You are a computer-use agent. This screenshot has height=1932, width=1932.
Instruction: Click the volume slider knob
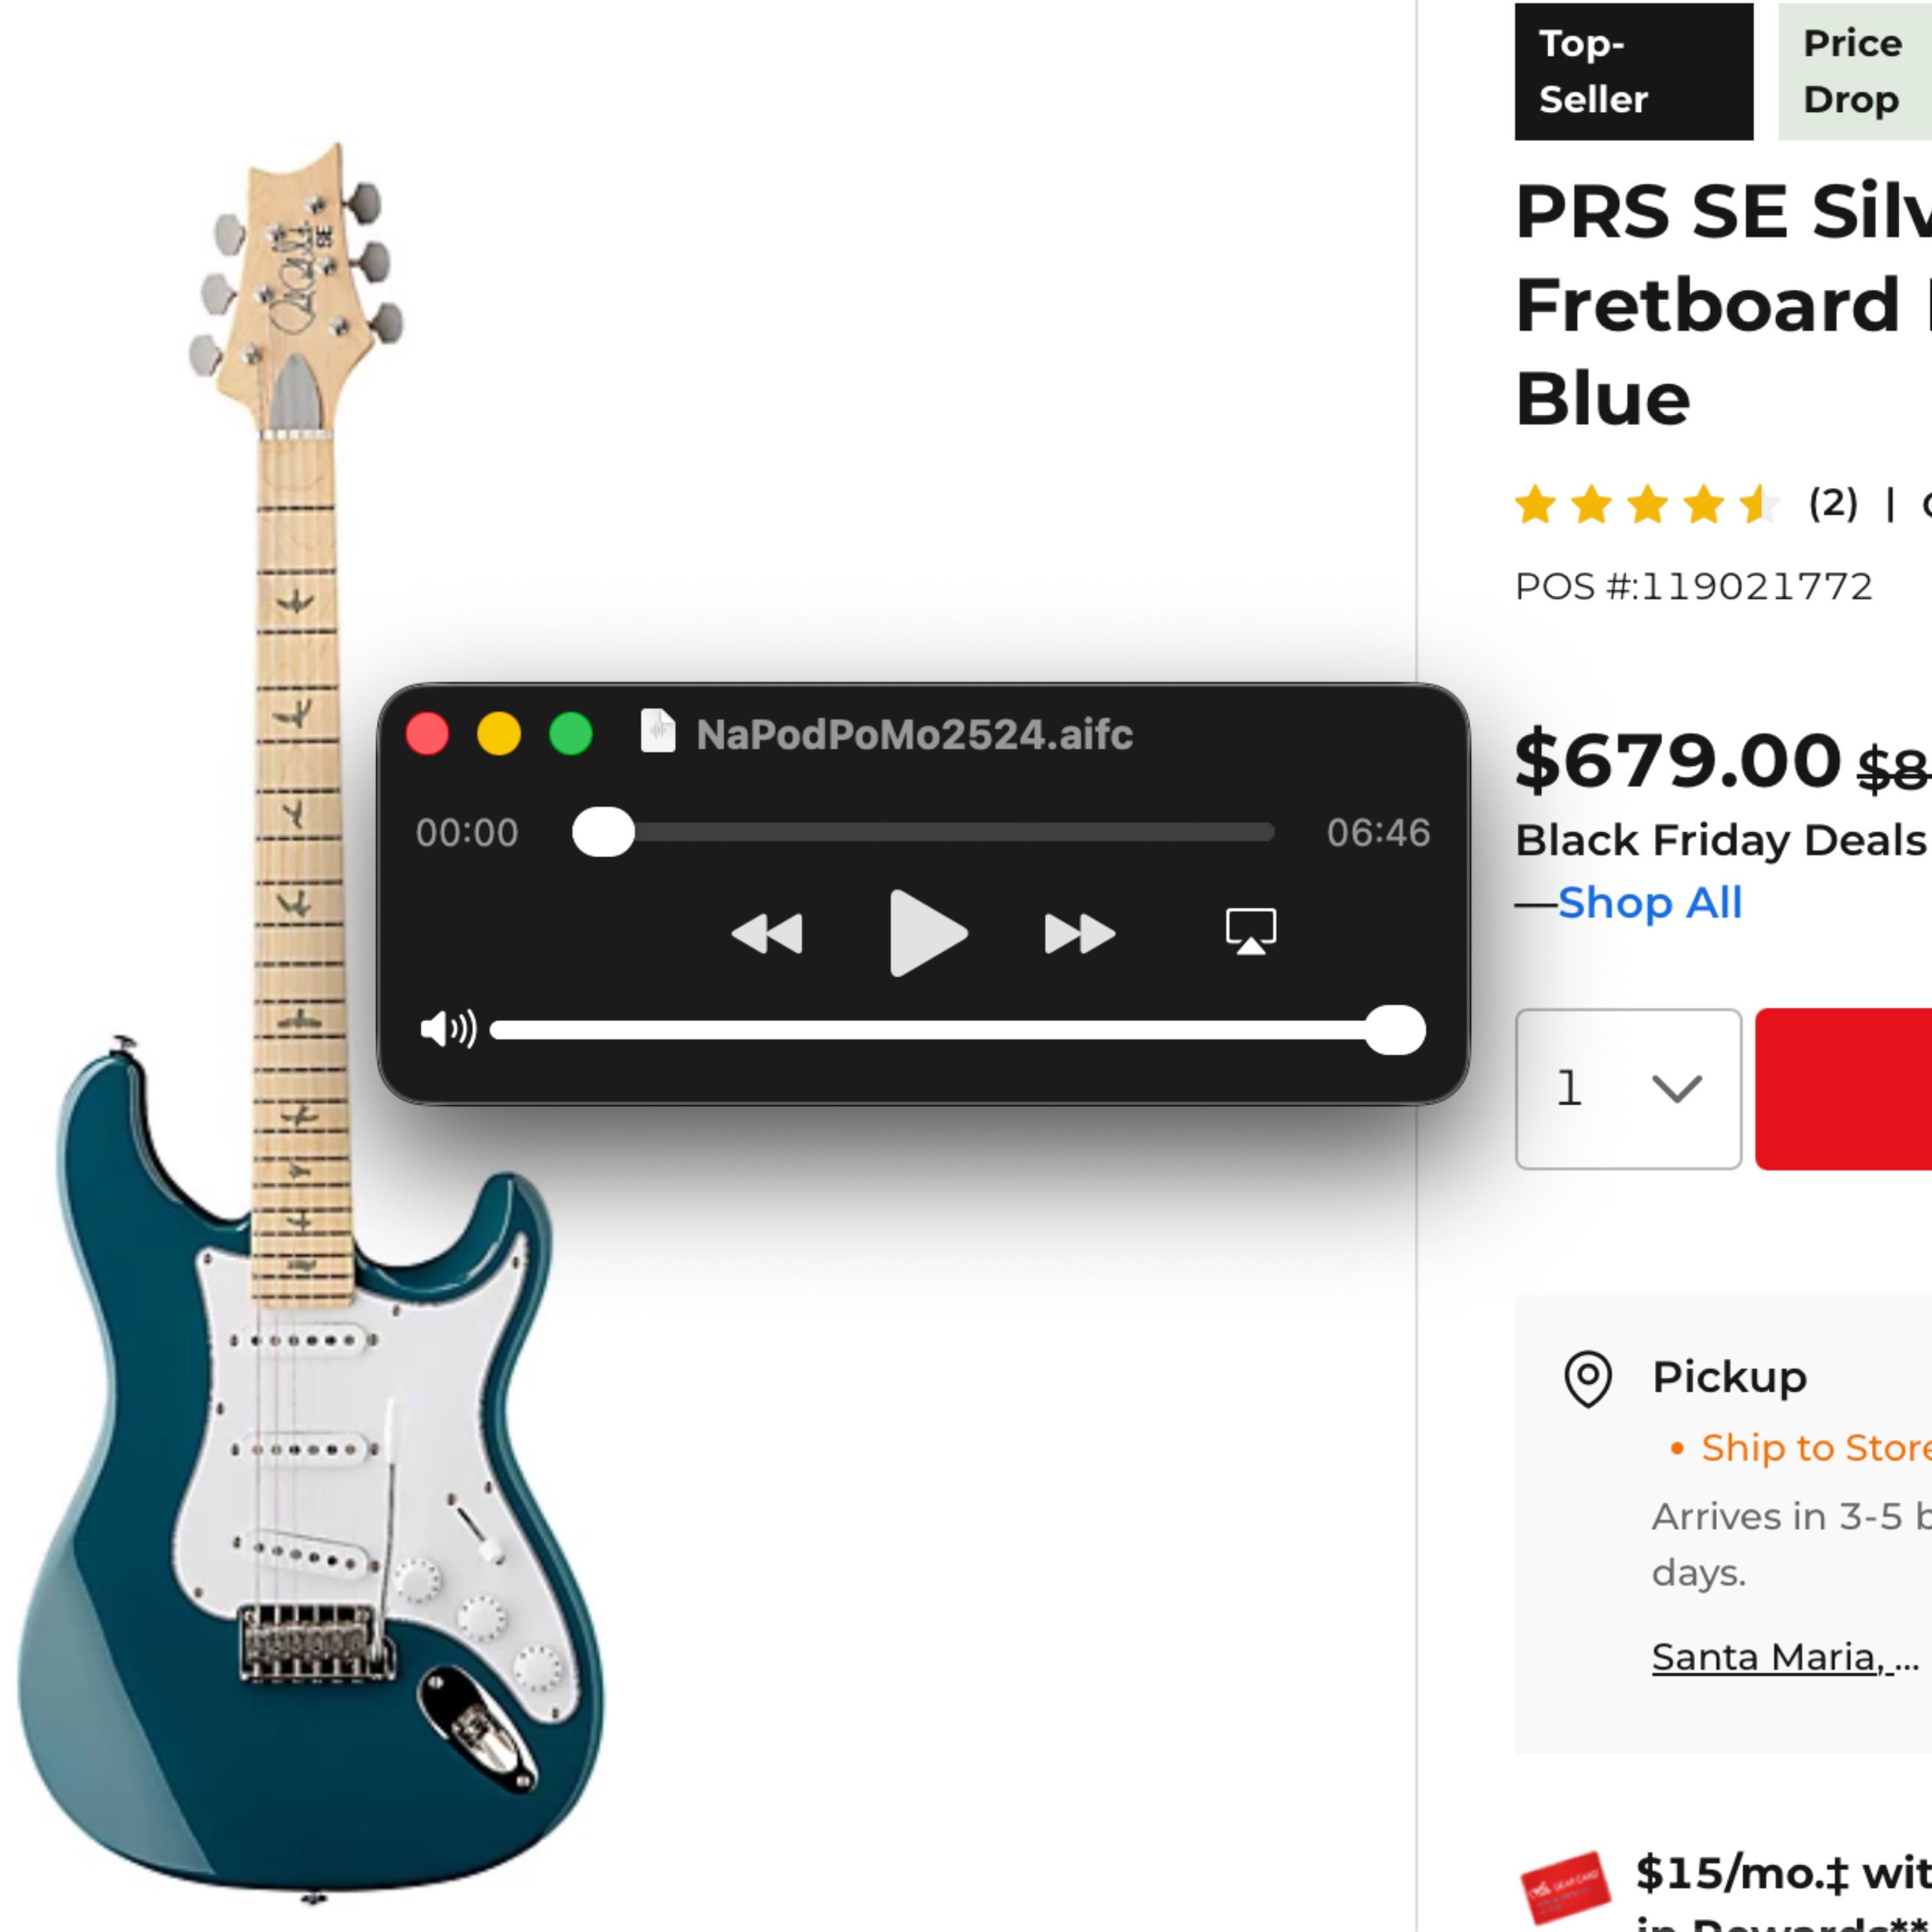(x=1395, y=1030)
